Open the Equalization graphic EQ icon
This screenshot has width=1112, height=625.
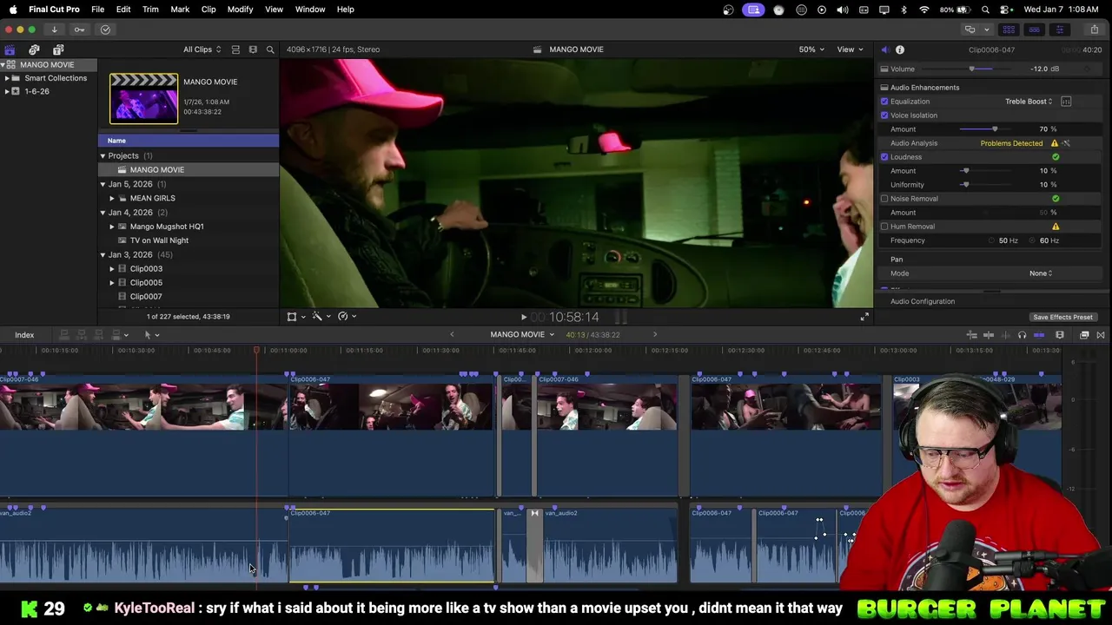click(1066, 102)
